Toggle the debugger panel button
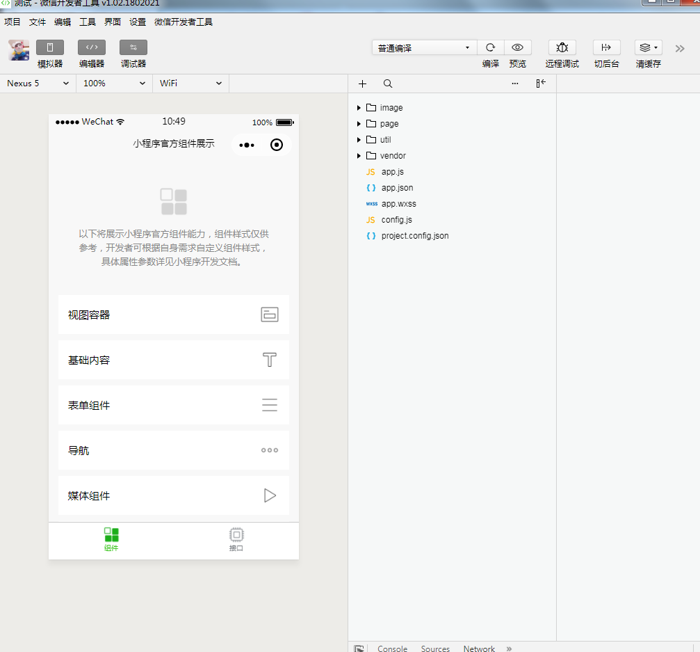Viewport: 700px width, 652px height. tap(133, 47)
